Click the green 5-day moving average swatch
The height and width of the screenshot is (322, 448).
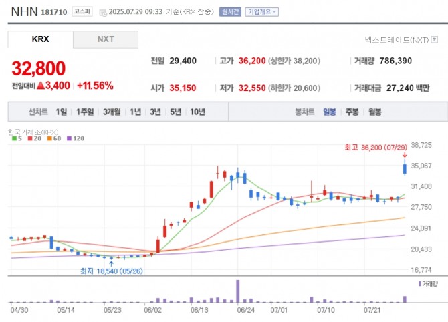click(14, 138)
